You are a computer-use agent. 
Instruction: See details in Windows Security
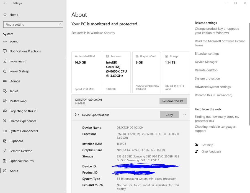[93, 33]
